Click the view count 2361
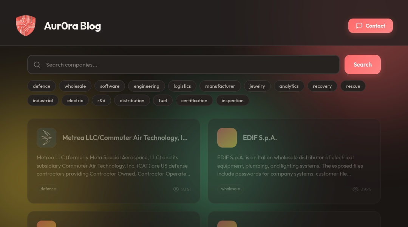408x227 pixels. click(x=186, y=189)
